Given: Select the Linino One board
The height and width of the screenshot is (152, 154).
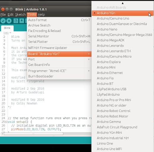Looking at the screenshot, I should [123, 143].
